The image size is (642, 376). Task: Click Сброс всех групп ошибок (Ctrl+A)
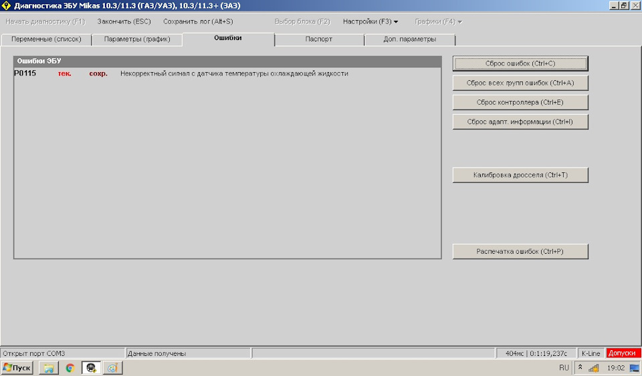[x=520, y=83]
